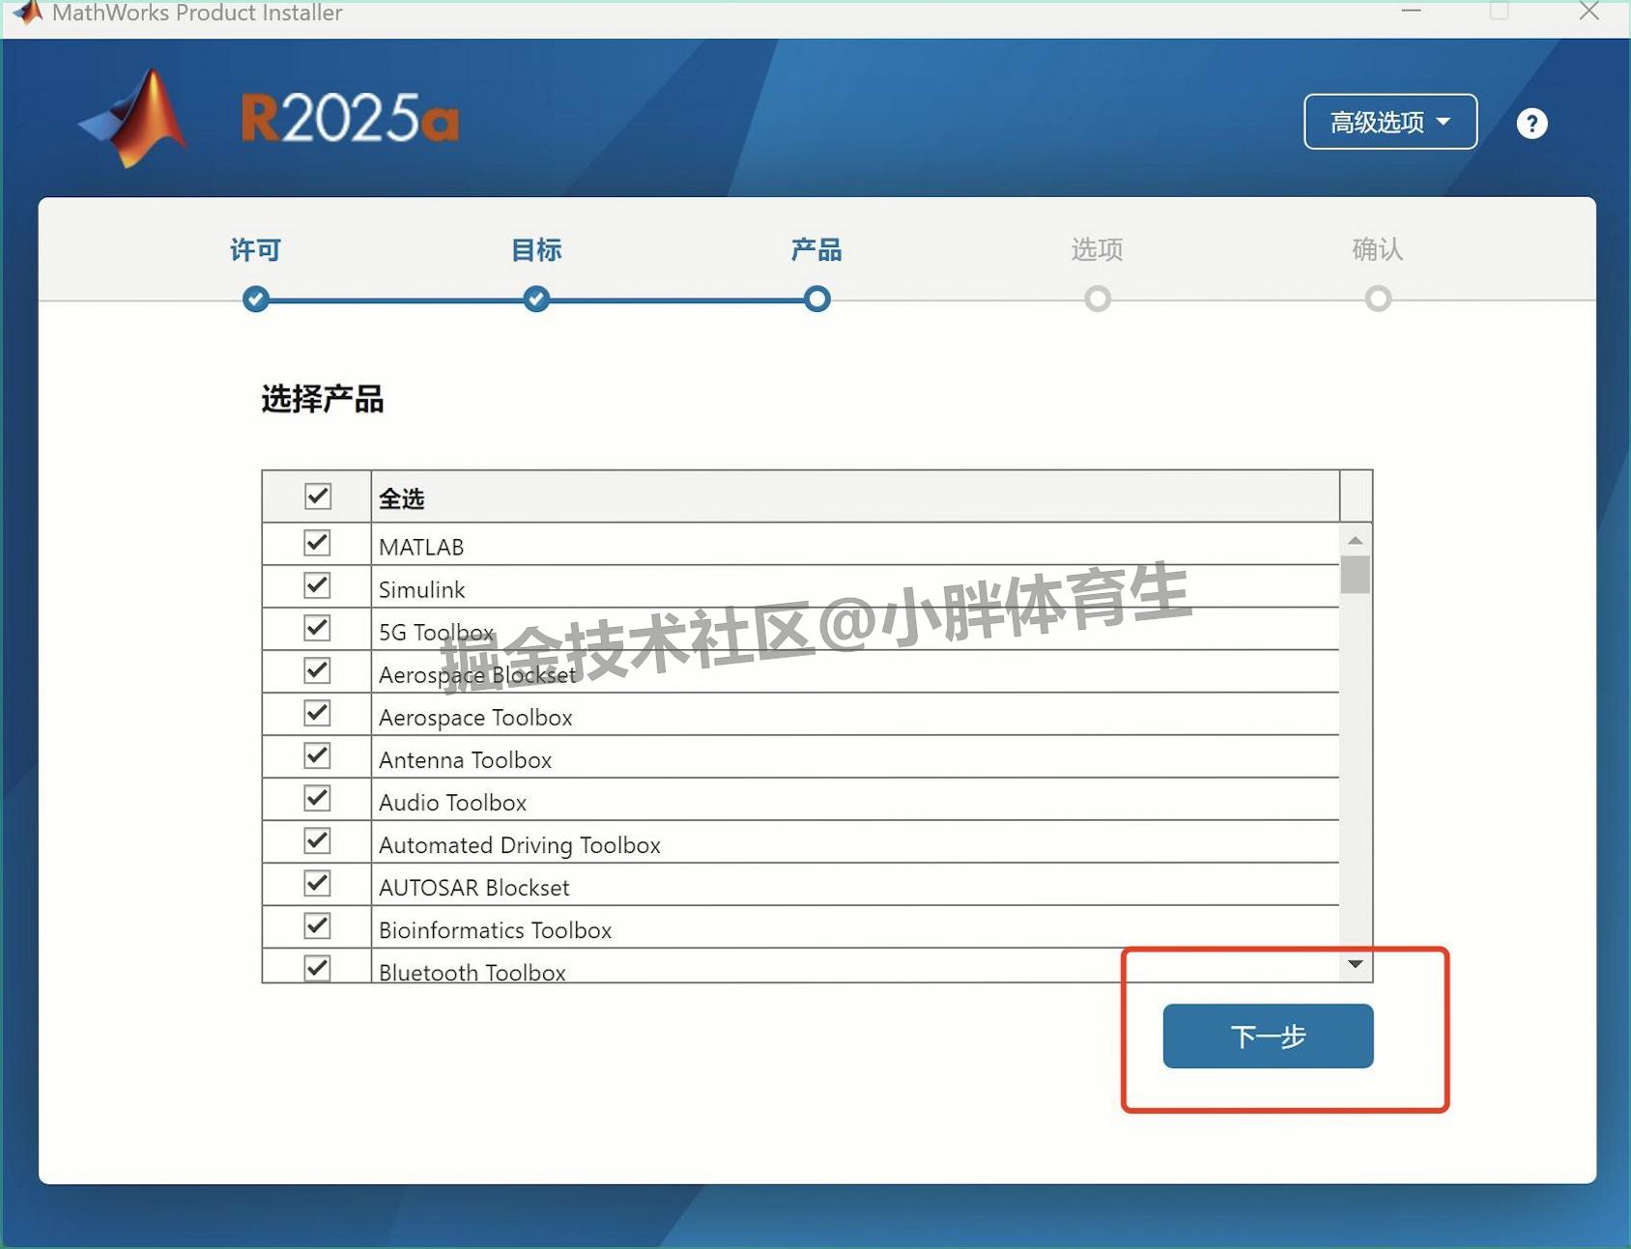Click the 下一步 button
The height and width of the screenshot is (1249, 1631).
(1267, 1036)
